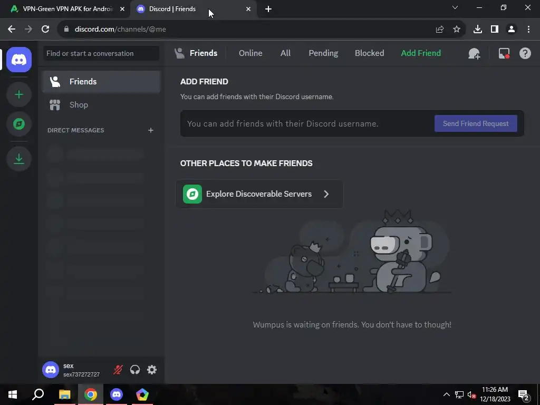Click the network icon in system tray
This screenshot has width=540, height=405.
coord(459,394)
